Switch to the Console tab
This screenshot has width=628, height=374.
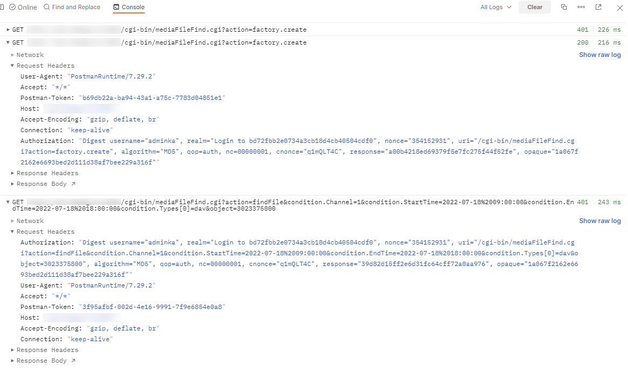[x=129, y=7]
